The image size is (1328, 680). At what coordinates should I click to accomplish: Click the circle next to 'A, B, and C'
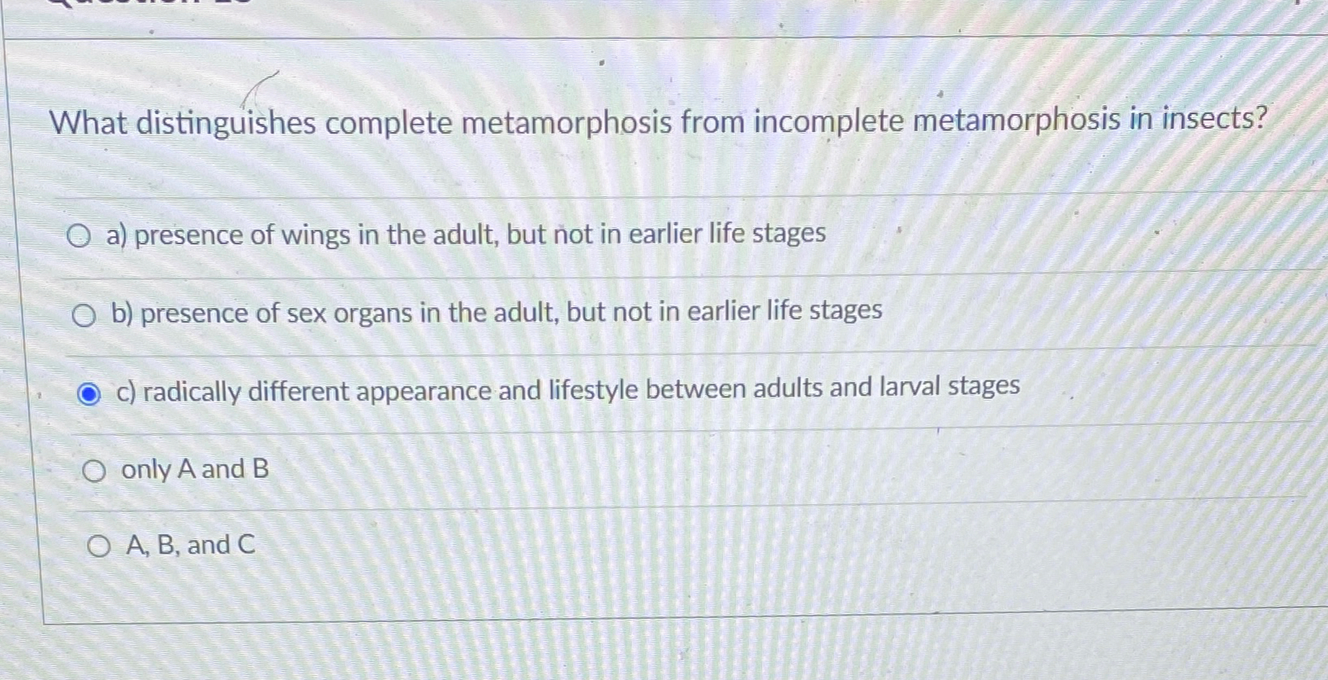[x=98, y=546]
